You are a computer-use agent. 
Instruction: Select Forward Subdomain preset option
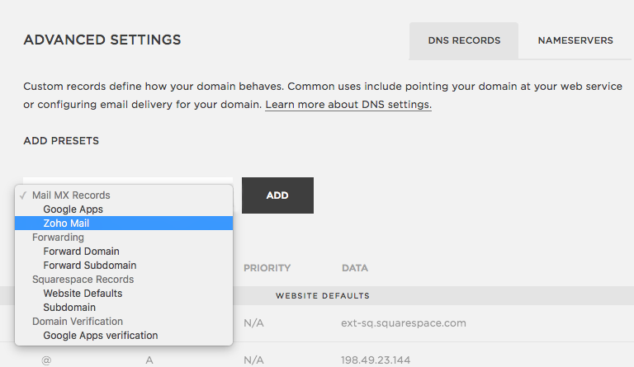[x=90, y=266]
